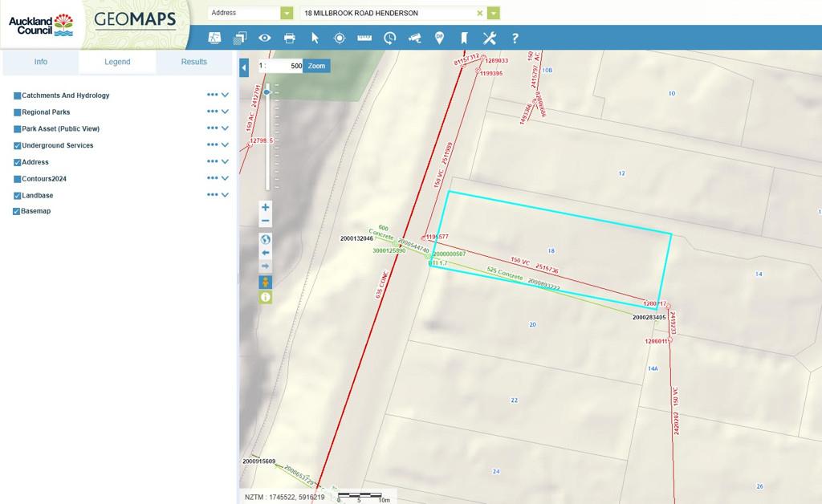Click the globe full extent icon
822x504 pixels.
pos(266,239)
